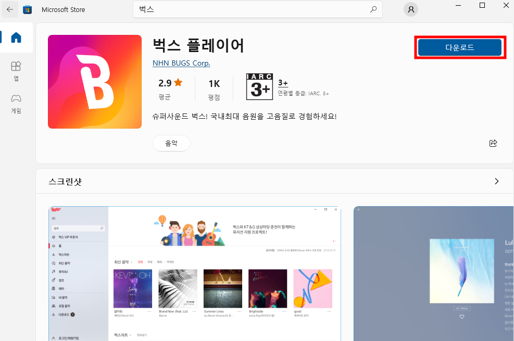514x341 pixels.
Task: Click the share icon
Action: pos(493,143)
